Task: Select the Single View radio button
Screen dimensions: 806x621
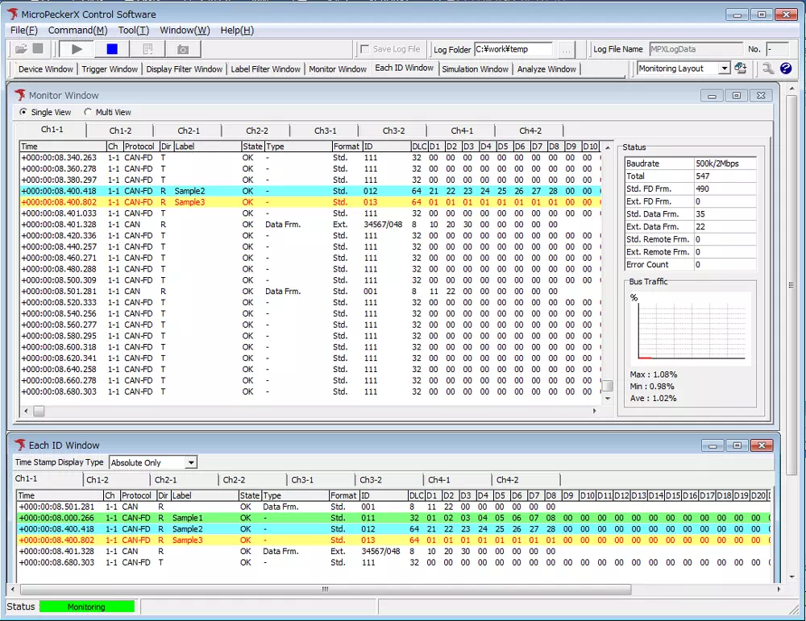Action: [23, 112]
